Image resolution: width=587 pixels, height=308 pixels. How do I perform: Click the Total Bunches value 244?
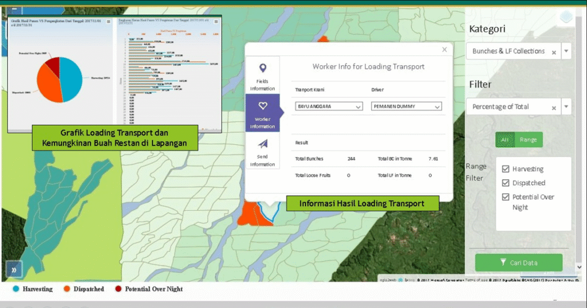pos(351,159)
